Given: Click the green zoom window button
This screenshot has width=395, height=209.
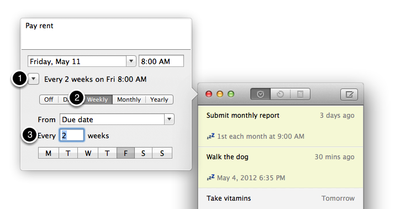Looking at the screenshot, I should 231,95.
